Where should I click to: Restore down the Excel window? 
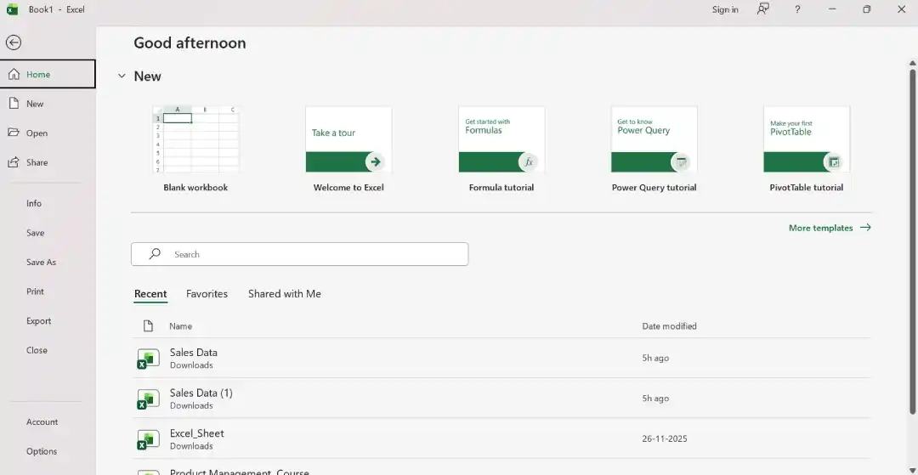coord(866,9)
